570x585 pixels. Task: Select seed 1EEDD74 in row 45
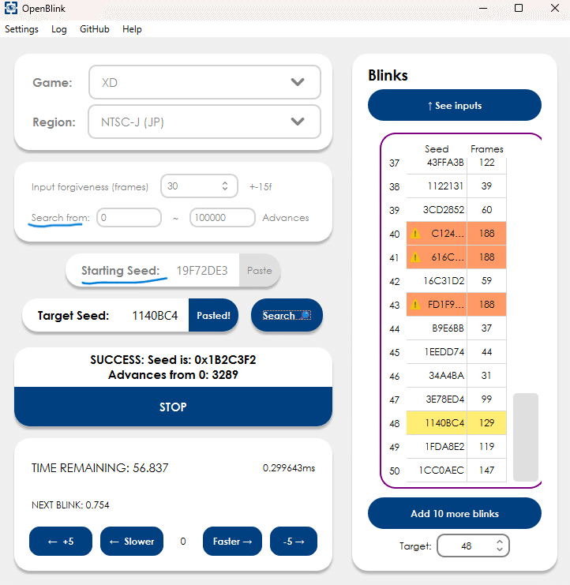pos(437,352)
